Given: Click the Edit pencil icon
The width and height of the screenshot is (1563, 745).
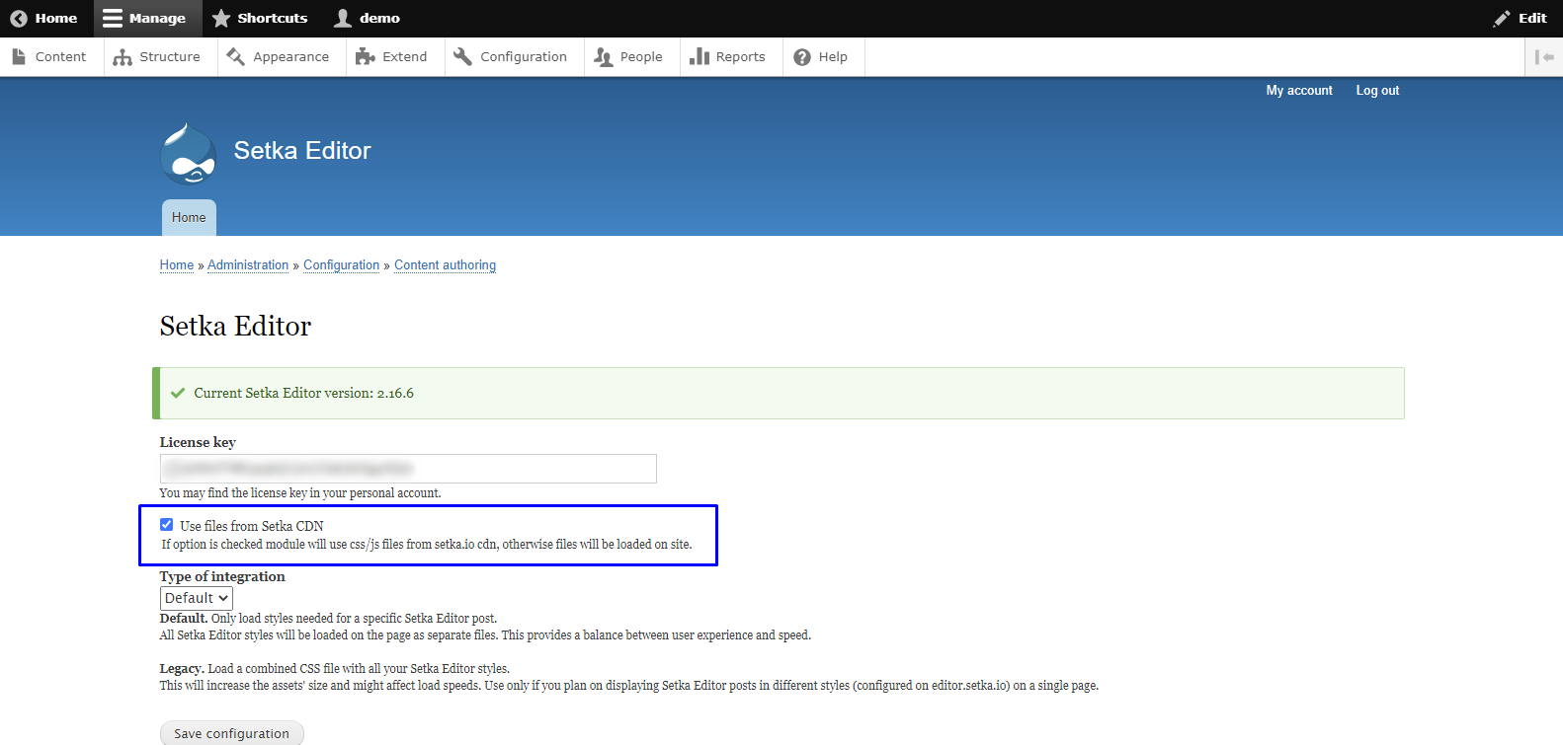Looking at the screenshot, I should (x=1502, y=18).
